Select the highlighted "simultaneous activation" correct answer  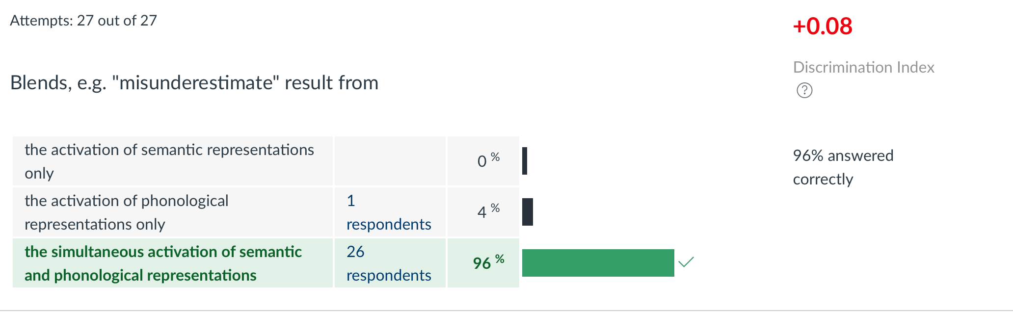[163, 263]
